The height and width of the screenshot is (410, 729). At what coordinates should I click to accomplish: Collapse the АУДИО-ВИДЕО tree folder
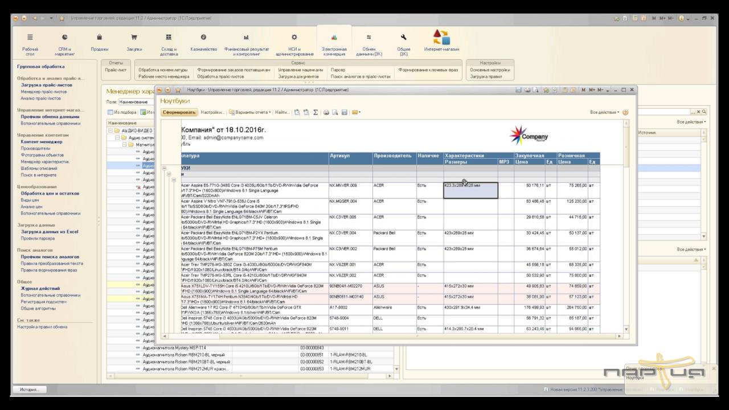[x=110, y=130]
